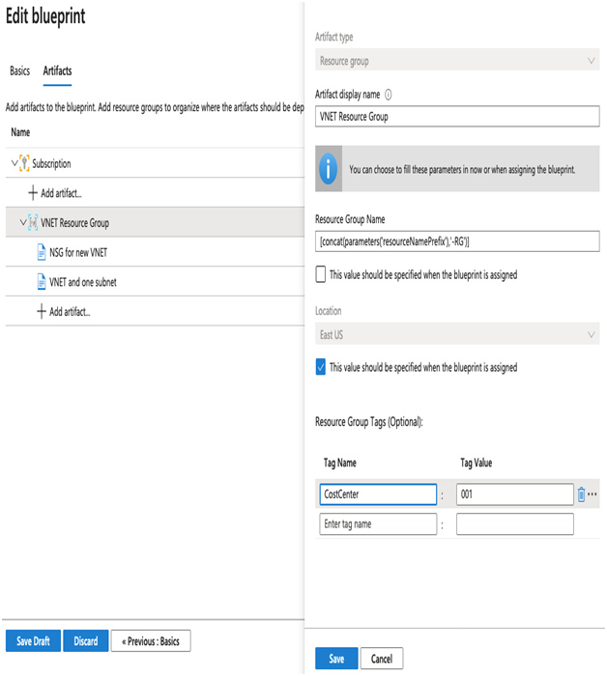
Task: Collapse the VNET Resource Group node
Action: pos(23,222)
